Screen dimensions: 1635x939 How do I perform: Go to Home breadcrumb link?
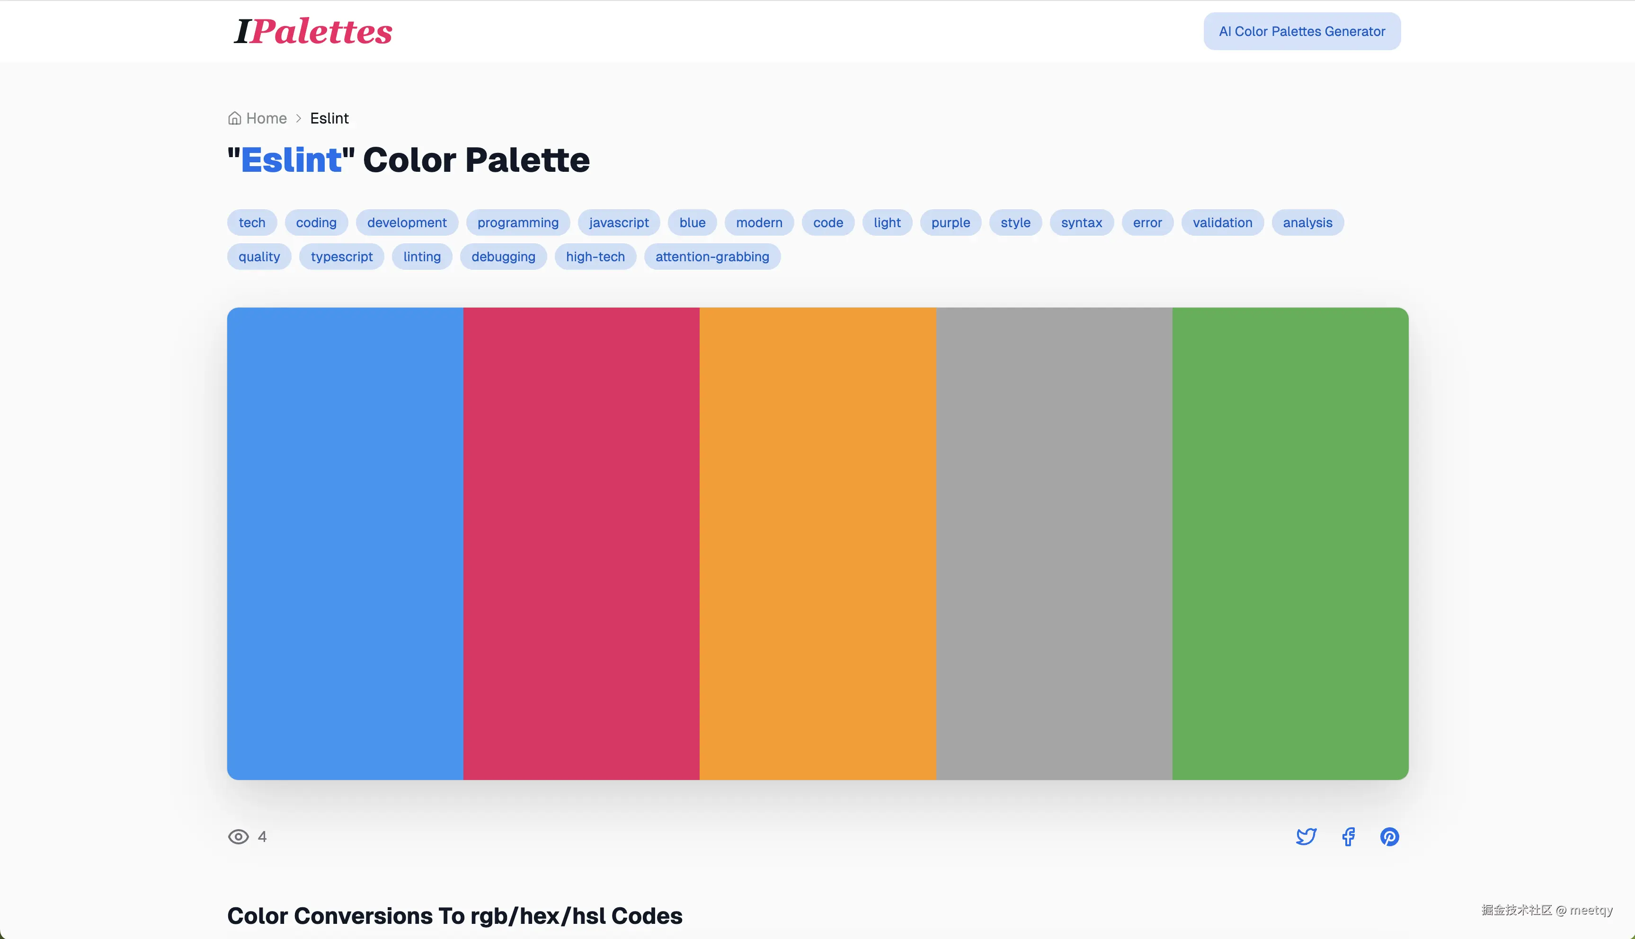point(267,118)
